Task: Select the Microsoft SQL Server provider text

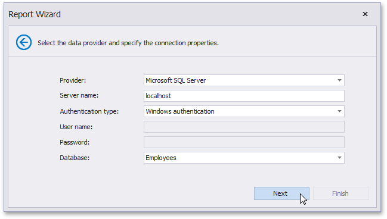Action: click(x=175, y=80)
